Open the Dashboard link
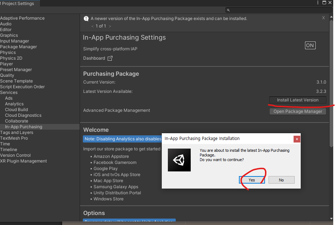 [94, 58]
